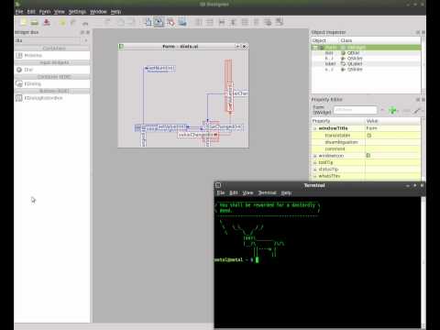Select the Dial widget in Widget Box
Image resolution: width=440 pixels, height=330 pixels.
[x=52, y=70]
